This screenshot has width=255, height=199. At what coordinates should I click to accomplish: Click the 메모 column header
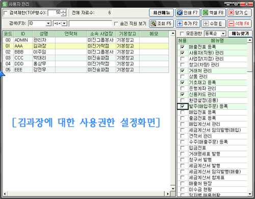click(154, 34)
